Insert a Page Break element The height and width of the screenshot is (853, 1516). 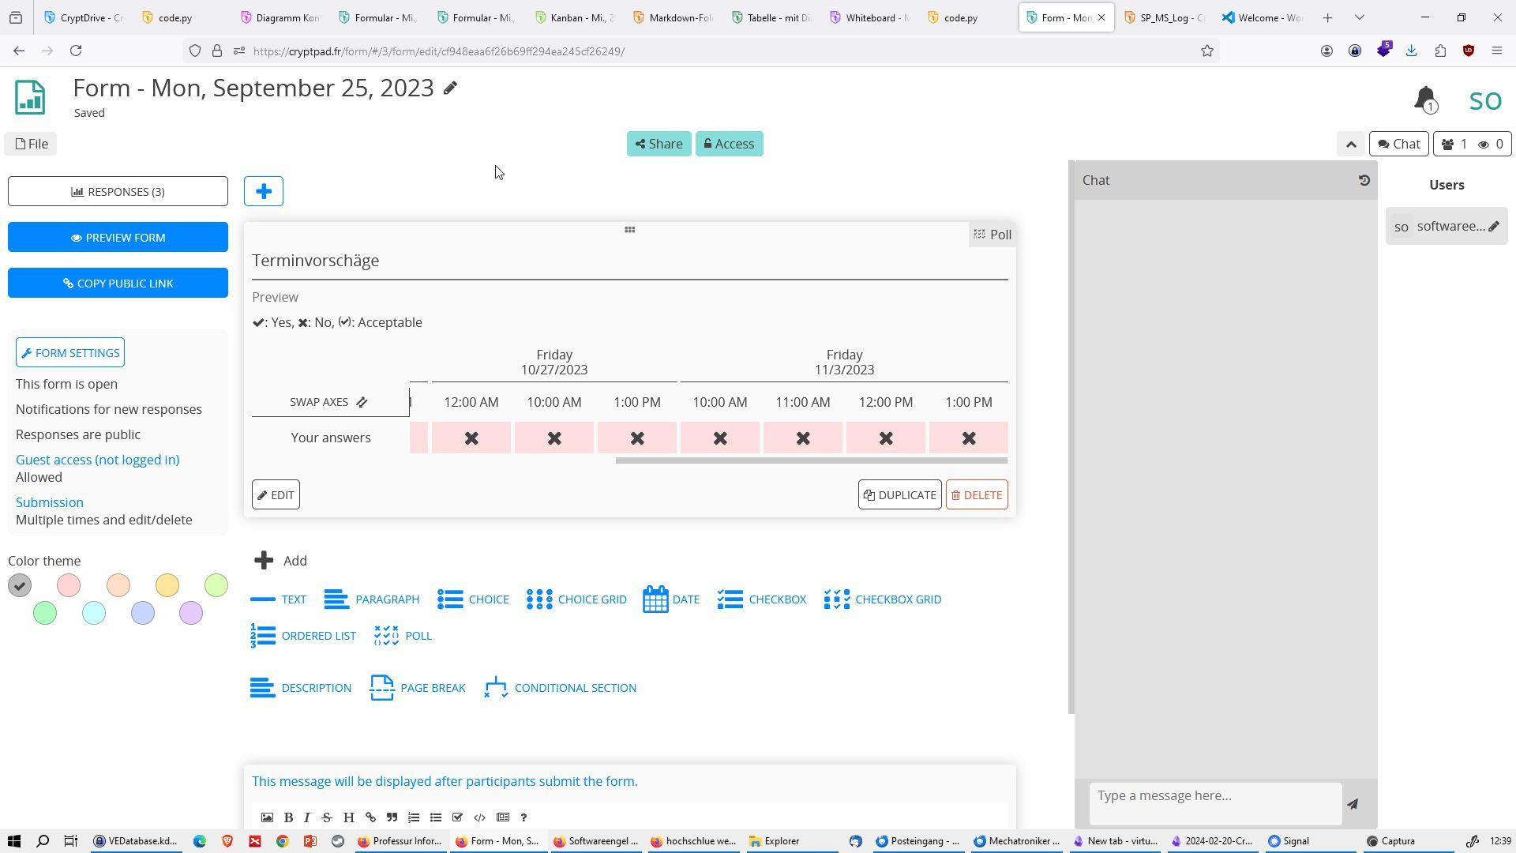[418, 688]
